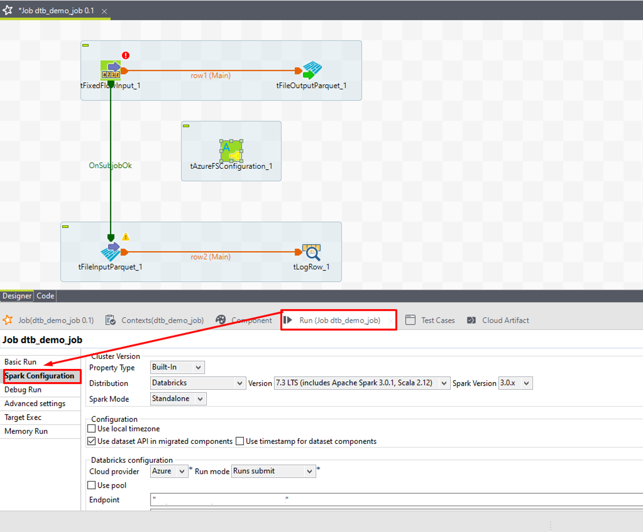Screen dimensions: 643x532
Task: Open the Property Type Built-In dropdown
Action: click(178, 367)
